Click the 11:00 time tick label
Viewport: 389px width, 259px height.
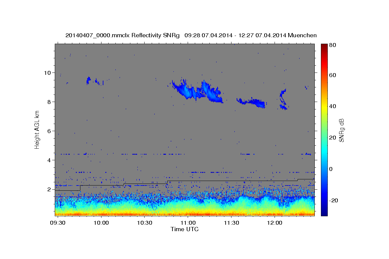(x=188, y=223)
